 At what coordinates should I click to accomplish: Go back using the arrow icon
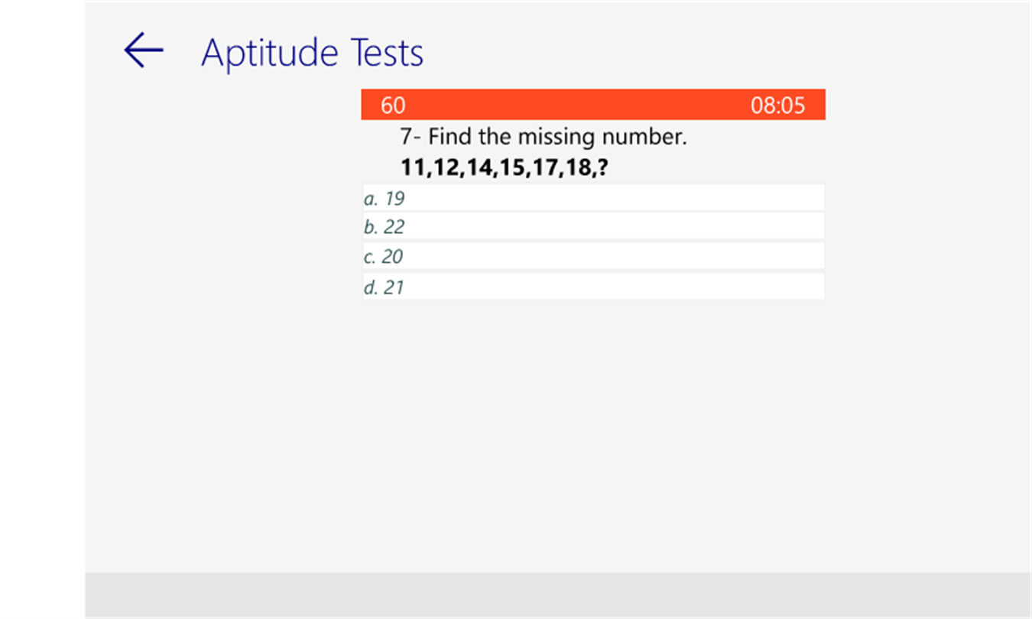coord(144,51)
